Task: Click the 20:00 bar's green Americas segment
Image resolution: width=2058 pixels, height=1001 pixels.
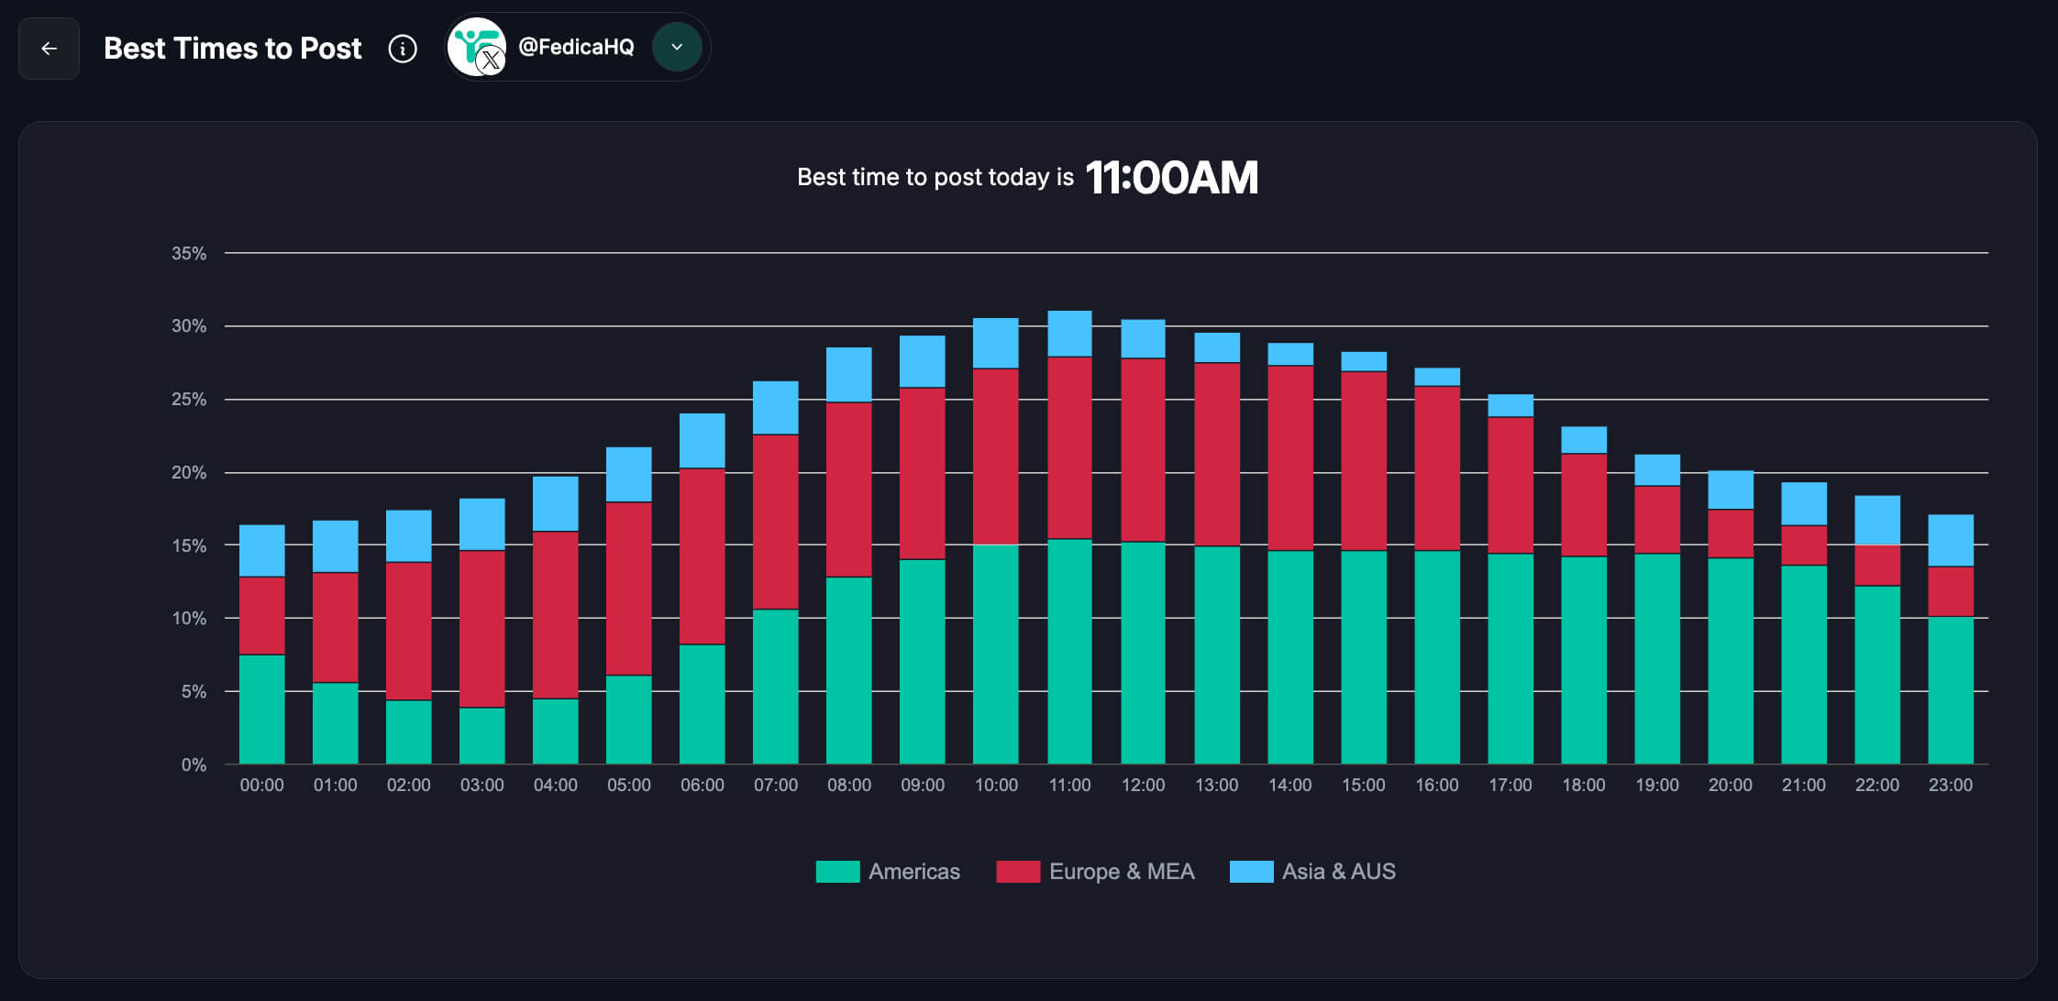Action: tap(1730, 660)
